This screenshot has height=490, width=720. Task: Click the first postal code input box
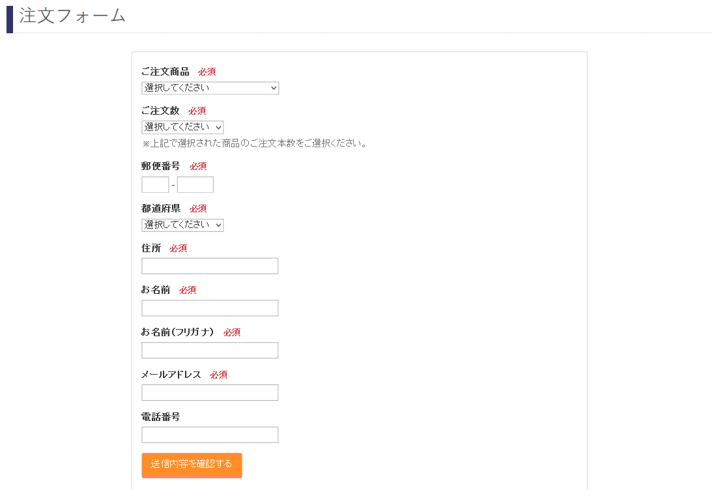(155, 184)
